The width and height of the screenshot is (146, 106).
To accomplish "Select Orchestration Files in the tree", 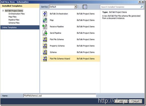I will coord(17,14).
